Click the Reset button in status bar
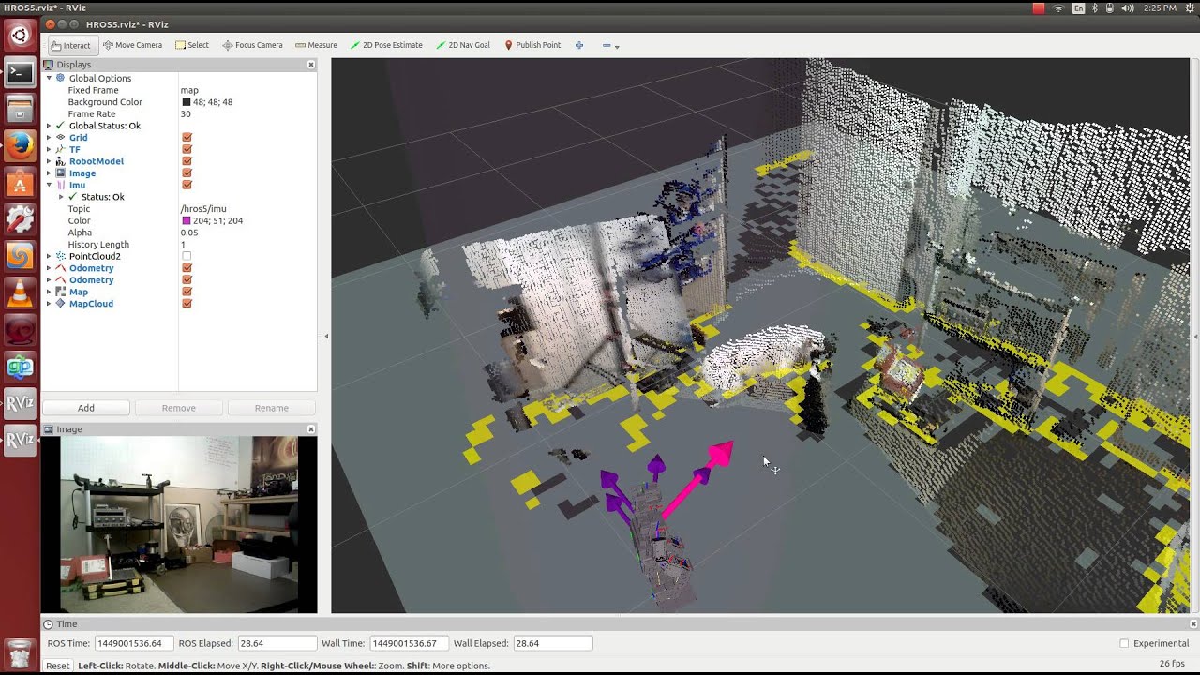Viewport: 1200px width, 675px height. pos(58,666)
